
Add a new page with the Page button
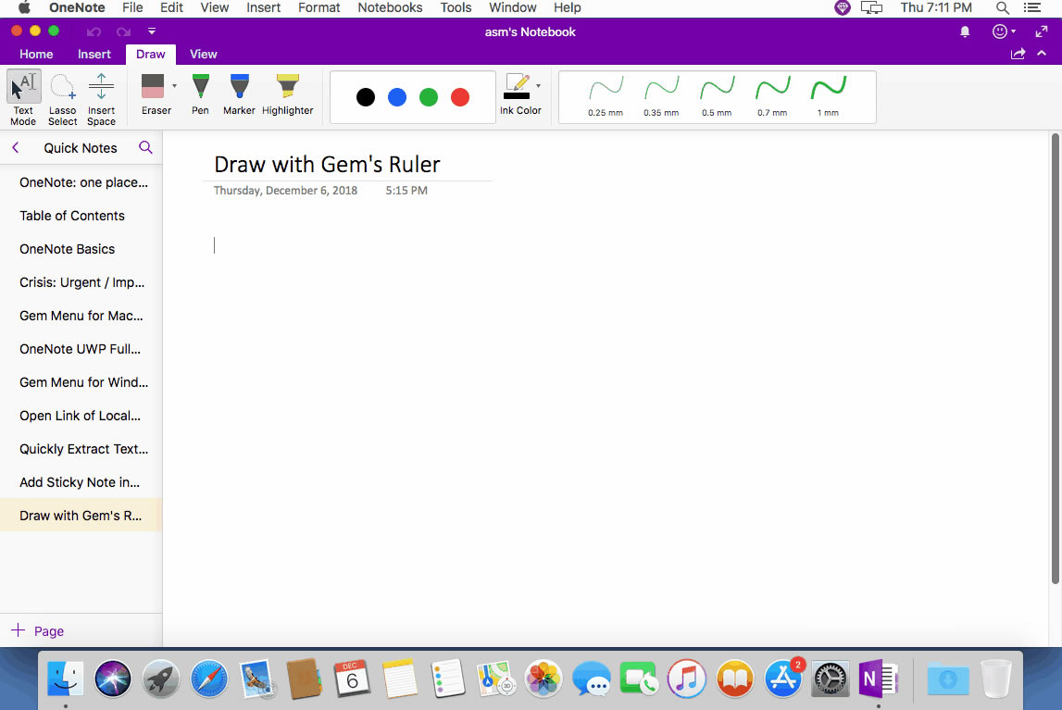click(38, 630)
